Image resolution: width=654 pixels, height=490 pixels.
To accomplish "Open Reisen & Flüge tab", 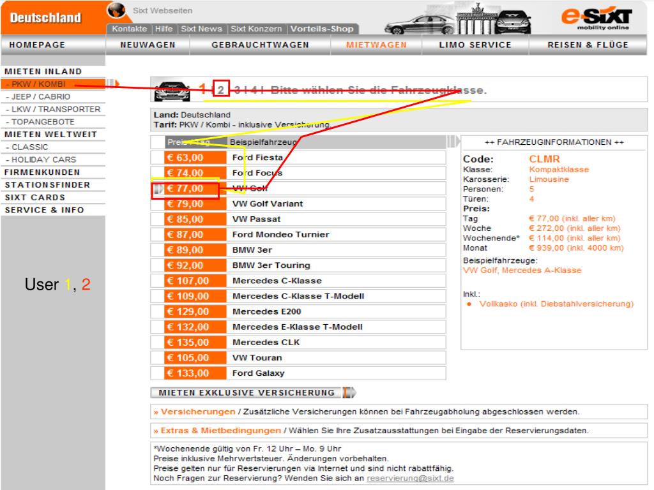I will click(x=588, y=45).
